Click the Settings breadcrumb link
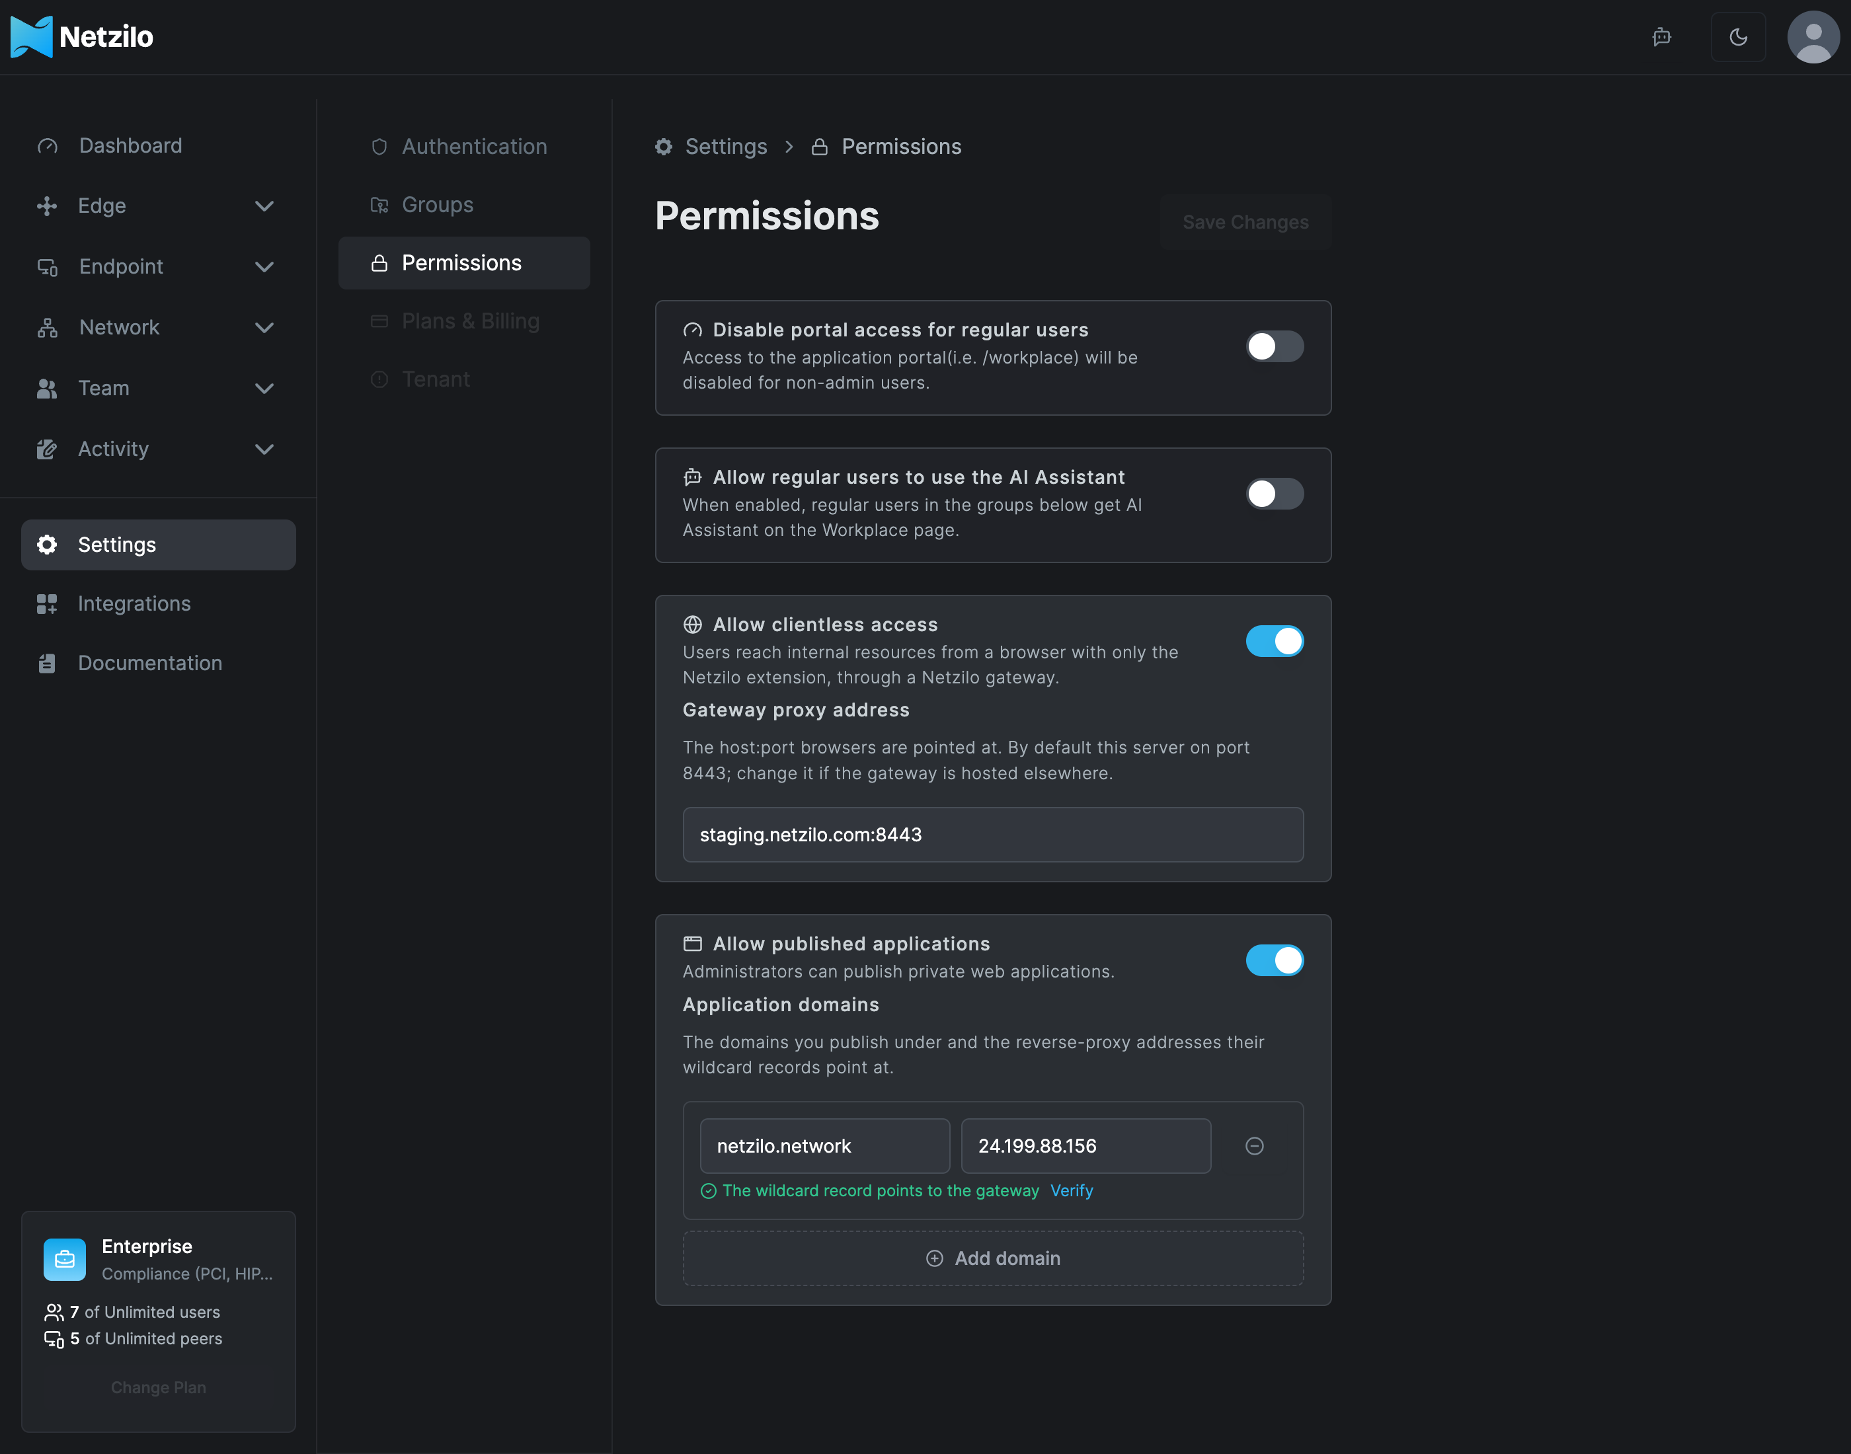The width and height of the screenshot is (1851, 1454). click(725, 147)
